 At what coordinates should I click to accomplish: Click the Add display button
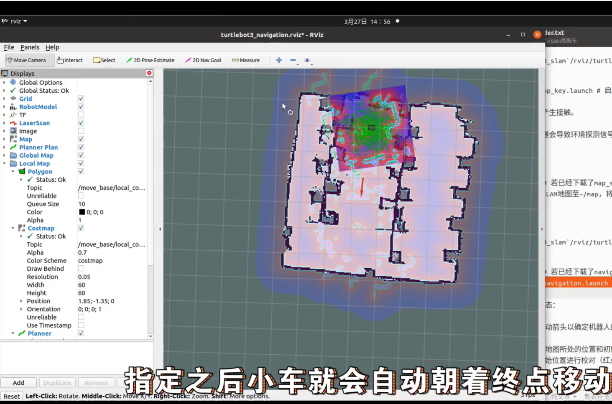(x=18, y=383)
